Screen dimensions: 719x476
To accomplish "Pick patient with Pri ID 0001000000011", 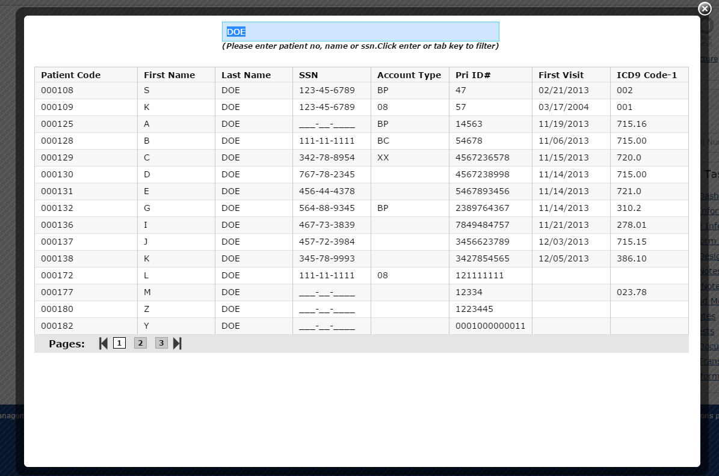I will [490, 326].
